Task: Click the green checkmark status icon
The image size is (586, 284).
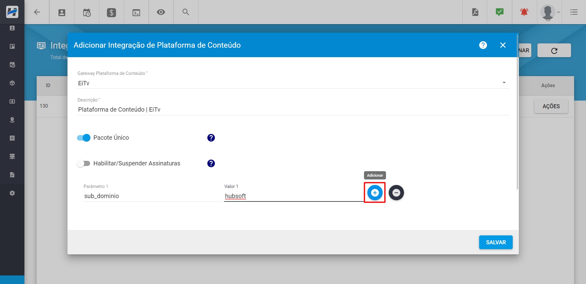Action: coord(500,12)
